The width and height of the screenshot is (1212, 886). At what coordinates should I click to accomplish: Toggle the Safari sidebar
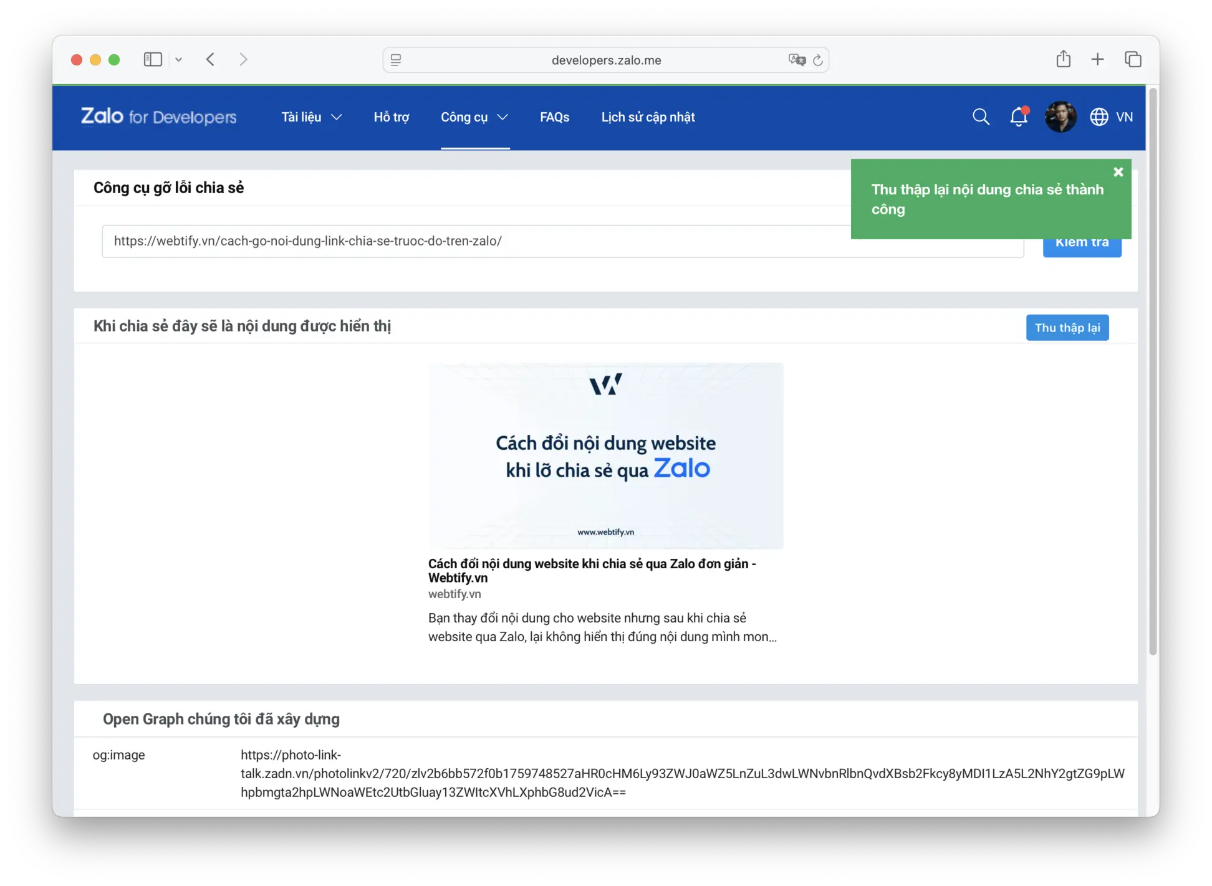153,59
